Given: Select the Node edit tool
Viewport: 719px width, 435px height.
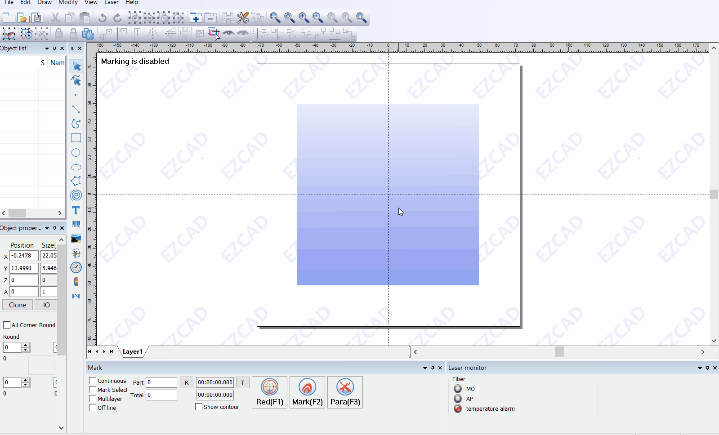Looking at the screenshot, I should 76,81.
